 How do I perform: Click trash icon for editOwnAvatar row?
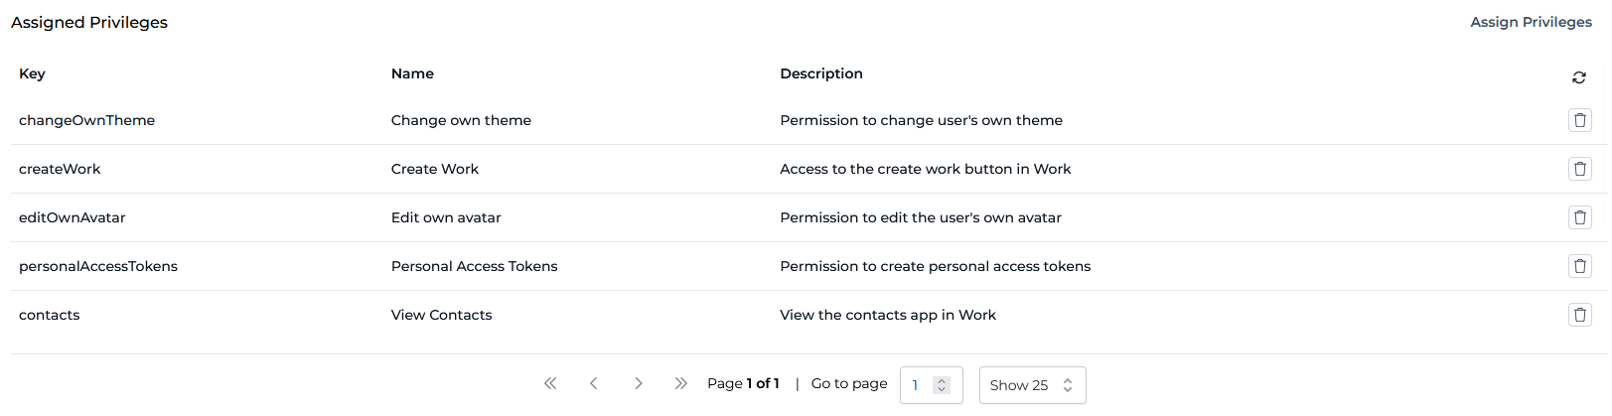(x=1579, y=217)
